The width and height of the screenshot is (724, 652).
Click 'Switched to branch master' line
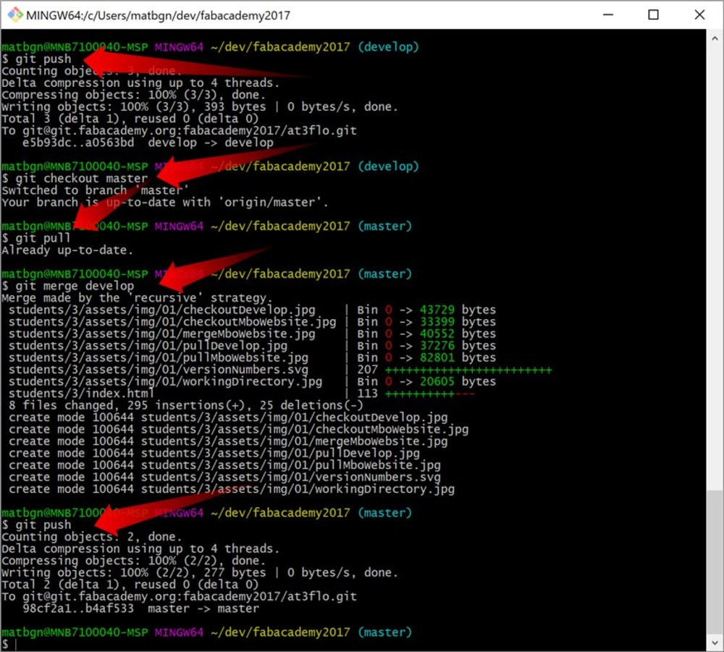pyautogui.click(x=95, y=190)
